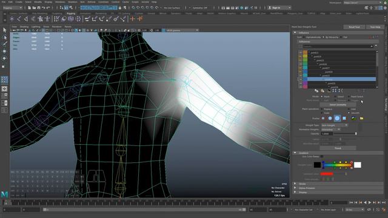Screen dimensions: 388x218
Task: Open the Help menu
Action: pyautogui.click(x=154, y=2)
